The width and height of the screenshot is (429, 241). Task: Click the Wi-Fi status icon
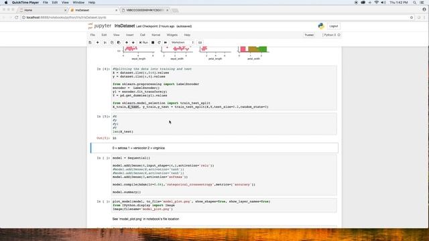[x=376, y=3]
